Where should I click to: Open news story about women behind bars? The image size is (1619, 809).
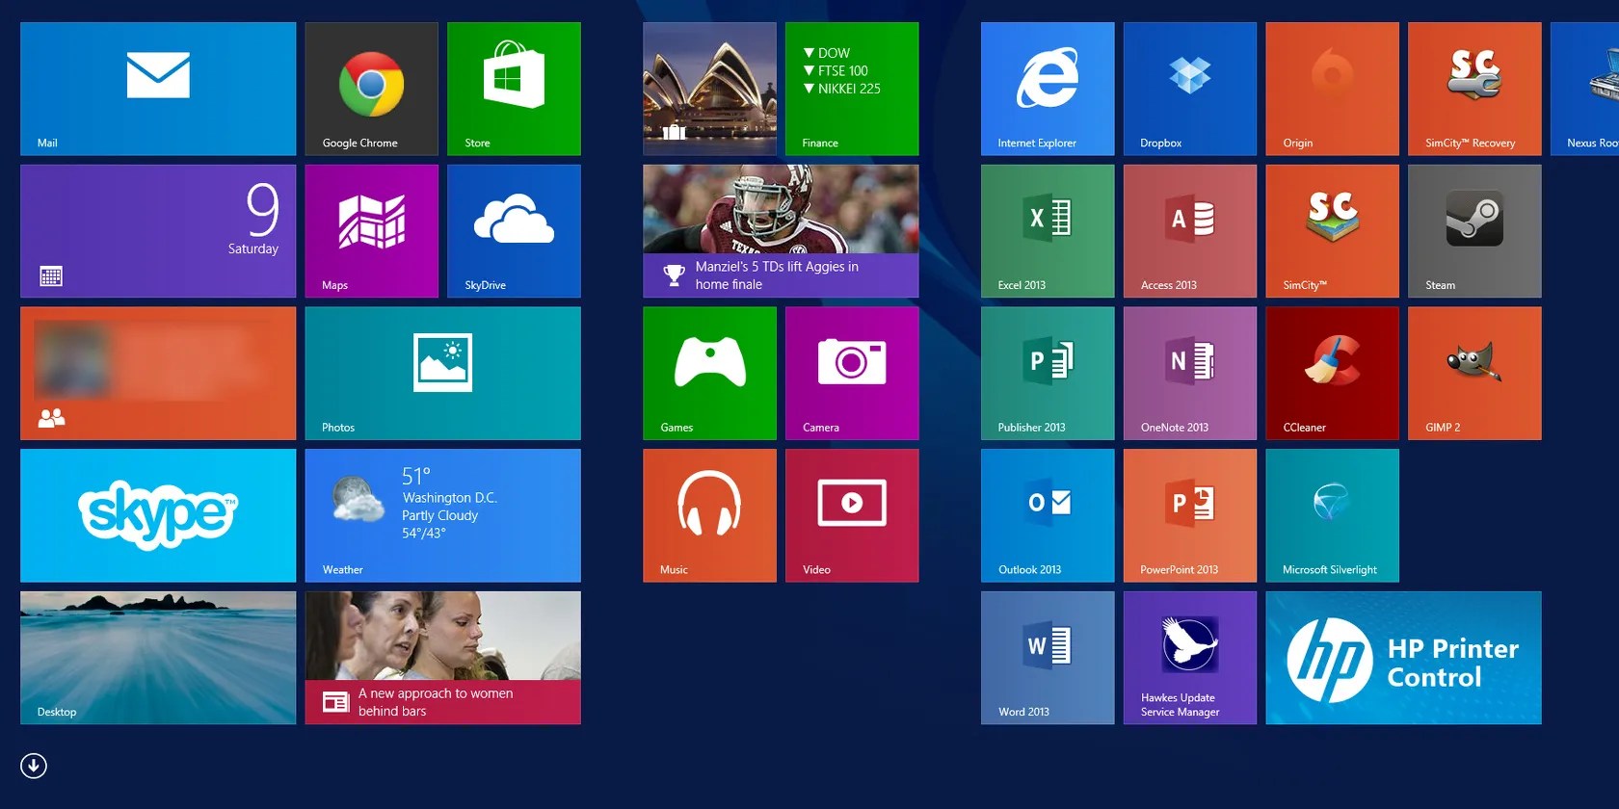[x=442, y=658]
